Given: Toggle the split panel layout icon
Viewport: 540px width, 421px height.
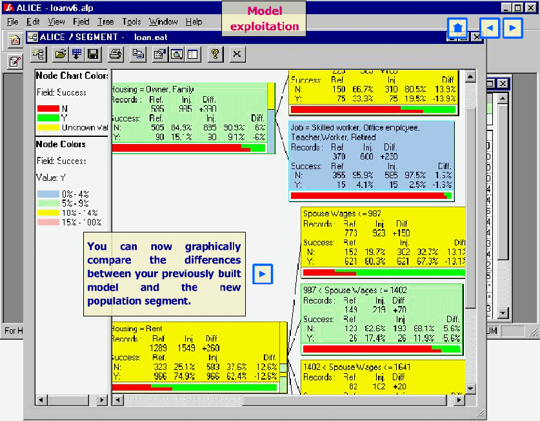Looking at the screenshot, I should tap(192, 54).
